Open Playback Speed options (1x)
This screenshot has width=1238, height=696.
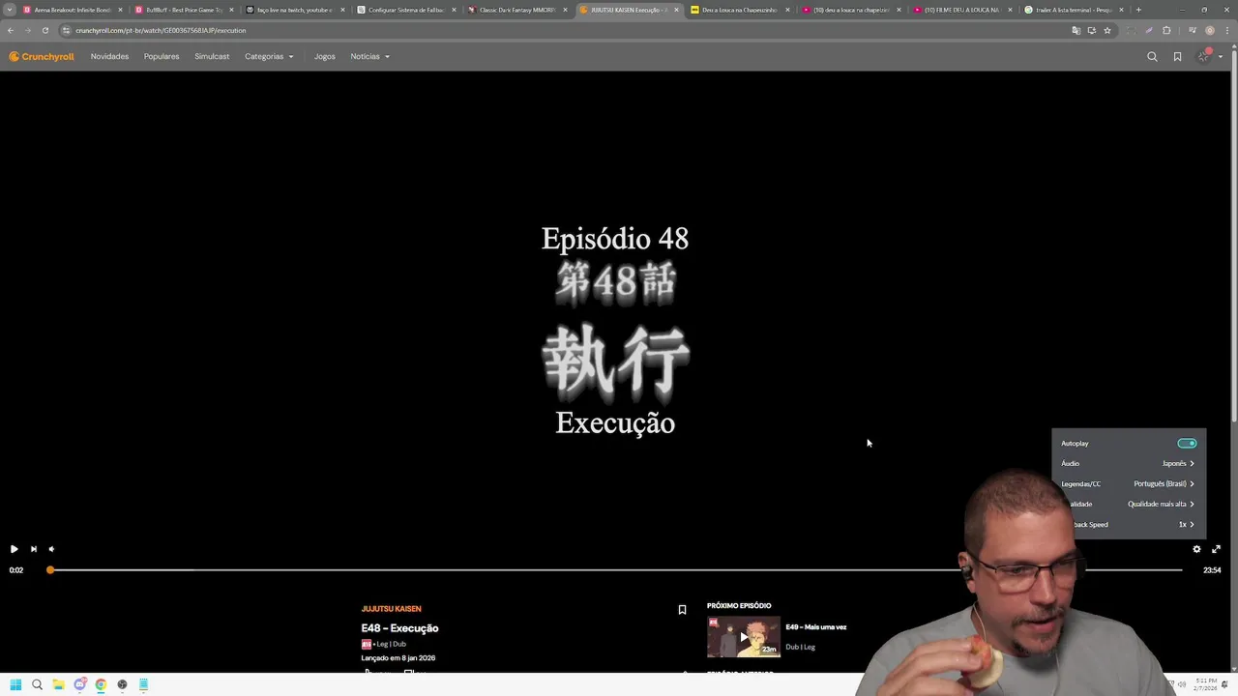tap(1128, 525)
